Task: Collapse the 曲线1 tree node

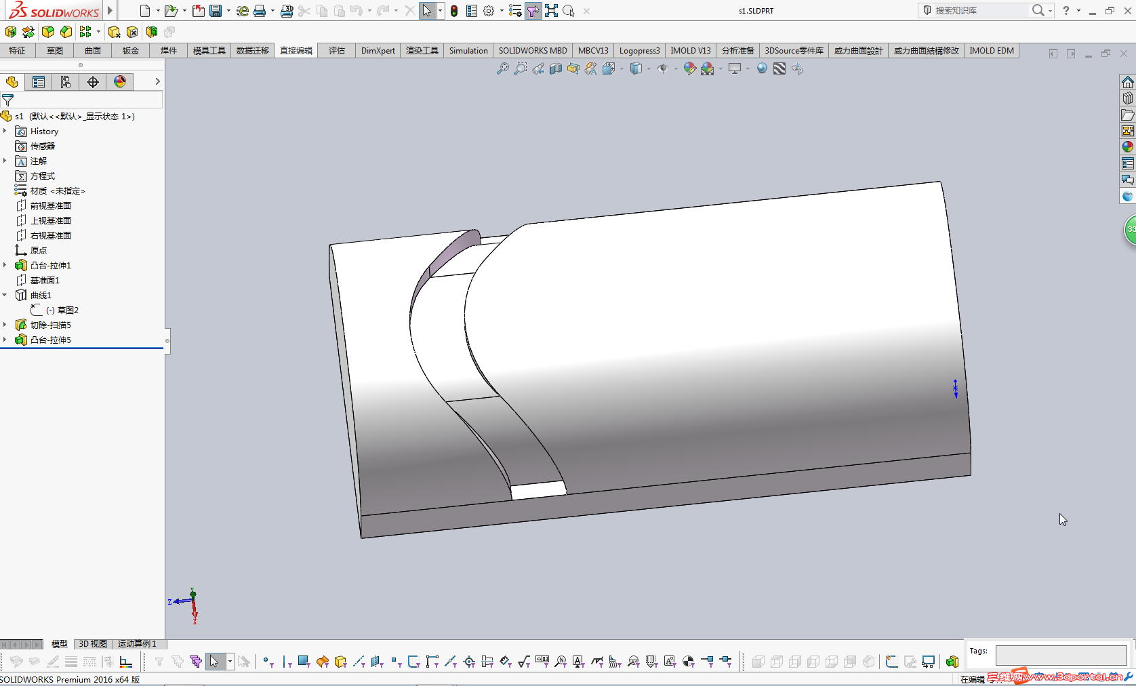Action: (x=5, y=295)
